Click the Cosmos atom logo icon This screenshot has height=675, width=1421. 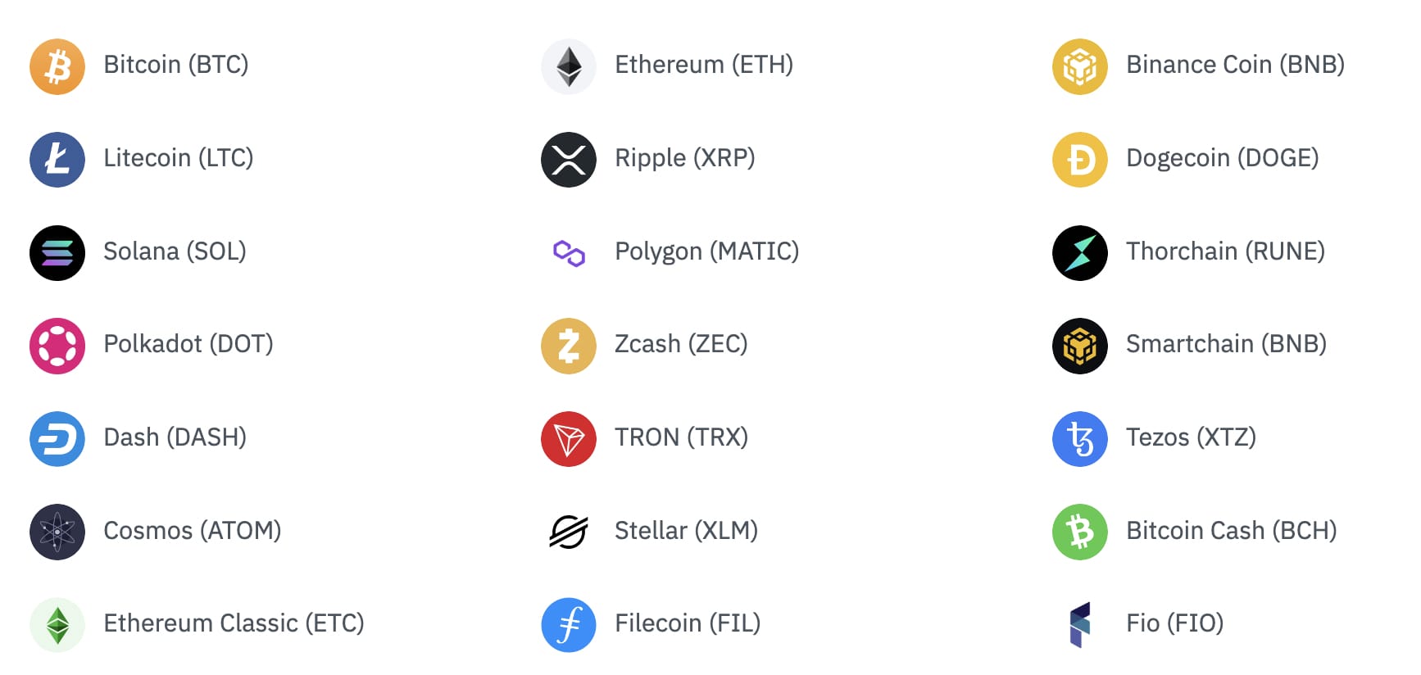pyautogui.click(x=57, y=532)
